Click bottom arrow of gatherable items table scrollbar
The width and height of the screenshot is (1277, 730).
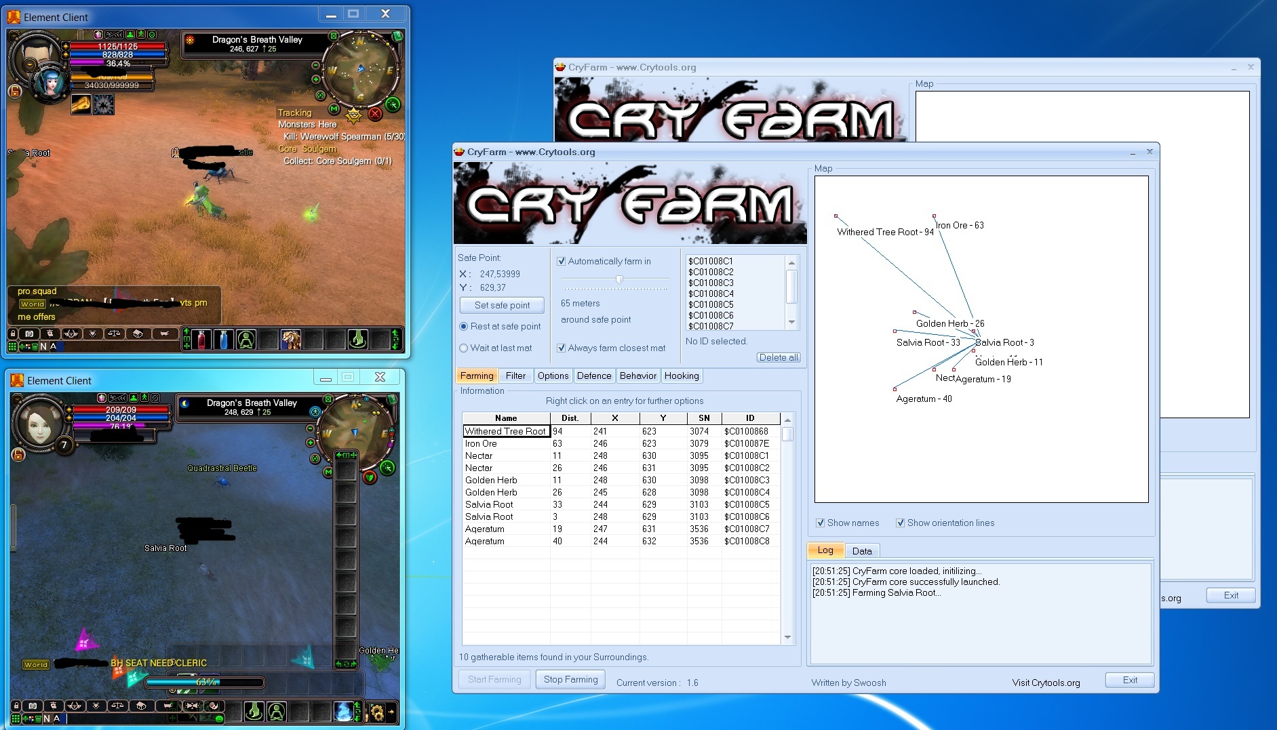(787, 637)
